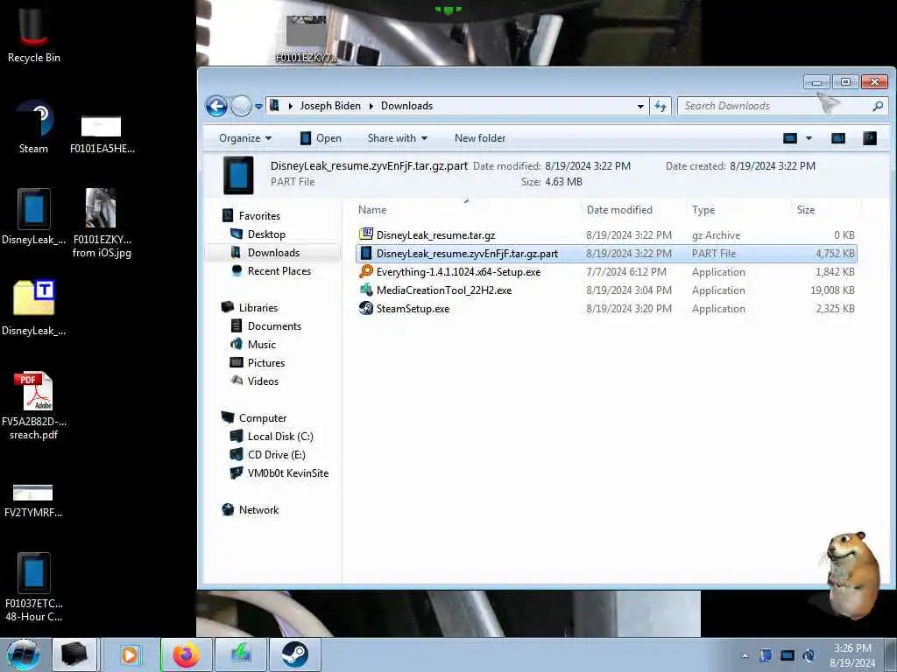Select the sreach.pdf desktop file
This screenshot has height=672, width=897.
click(x=33, y=406)
